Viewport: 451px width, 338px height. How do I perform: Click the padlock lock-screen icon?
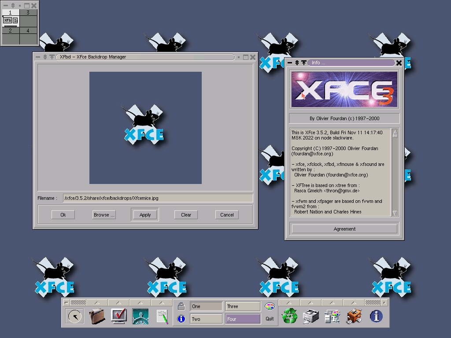pyautogui.click(x=181, y=306)
